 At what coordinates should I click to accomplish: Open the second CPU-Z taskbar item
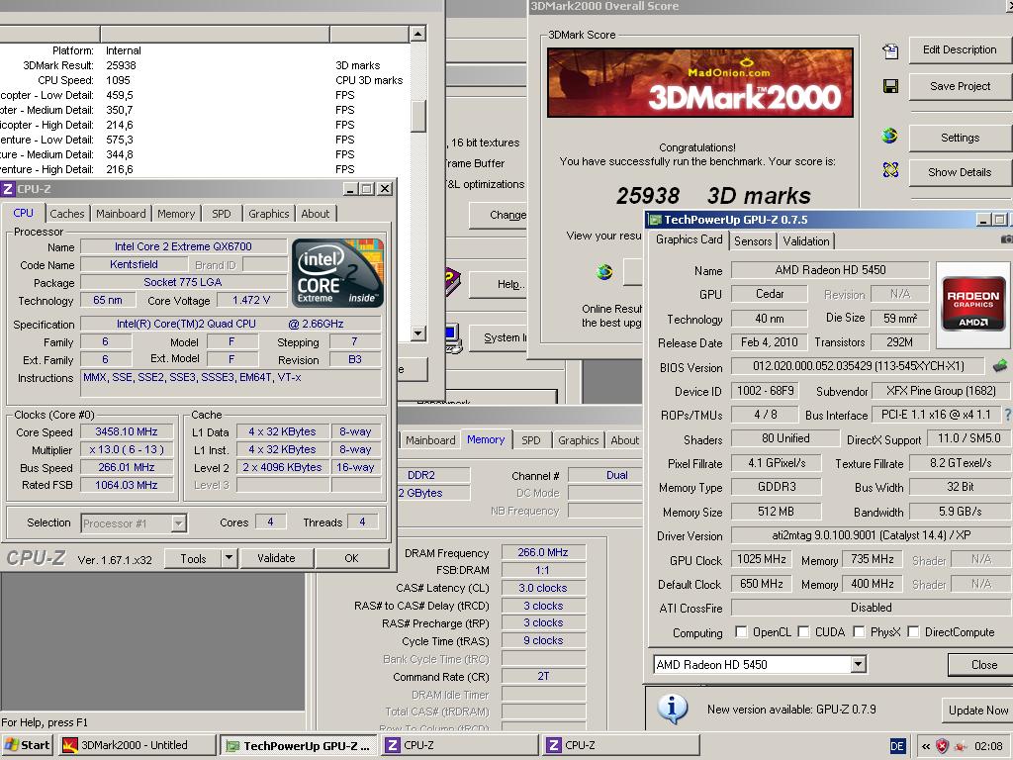[x=621, y=745]
